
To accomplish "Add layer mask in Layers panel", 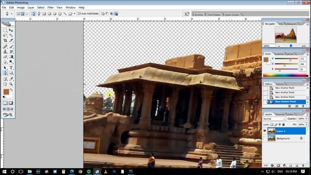I will pos(278,165).
